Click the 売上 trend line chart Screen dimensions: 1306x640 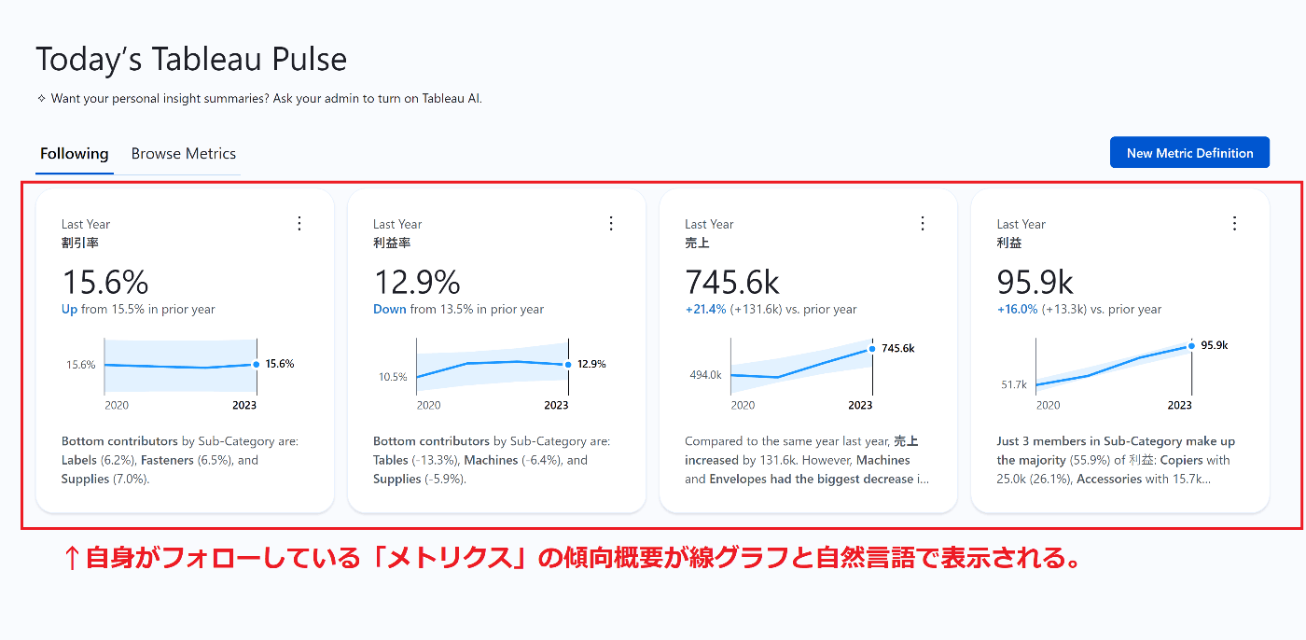point(801,366)
